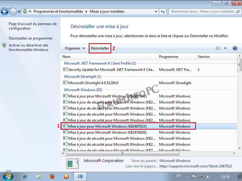The height and width of the screenshot is (181, 242).
Task: Expand the address bar history dropdown
Action: (156, 11)
